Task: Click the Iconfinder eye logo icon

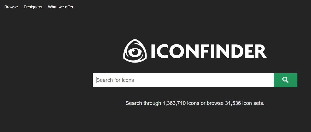Action: click(x=135, y=51)
